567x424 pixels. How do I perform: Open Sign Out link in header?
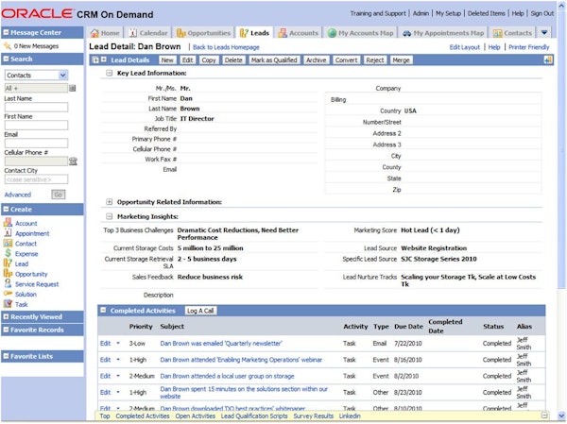(542, 13)
